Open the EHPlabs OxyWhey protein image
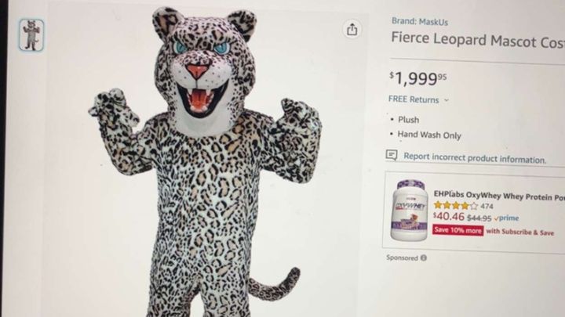 tap(410, 210)
